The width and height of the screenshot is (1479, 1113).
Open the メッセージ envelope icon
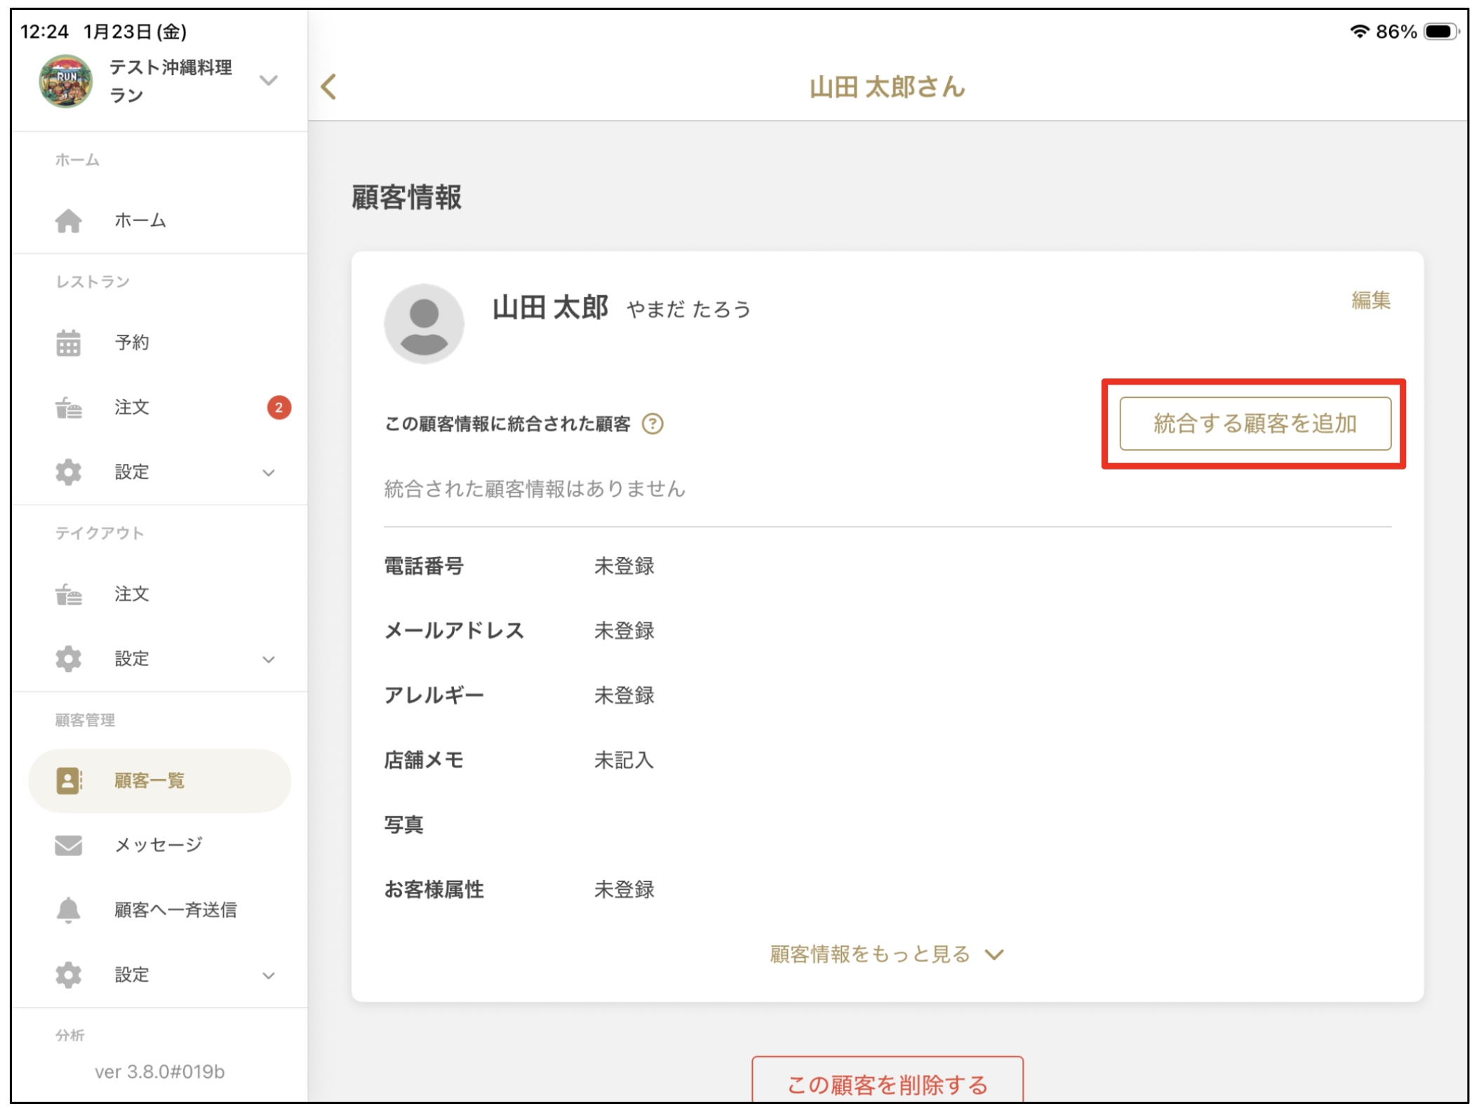pyautogui.click(x=68, y=845)
